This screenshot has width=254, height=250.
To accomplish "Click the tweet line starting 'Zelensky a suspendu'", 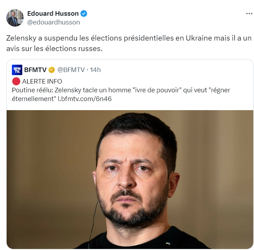I will 129,38.
